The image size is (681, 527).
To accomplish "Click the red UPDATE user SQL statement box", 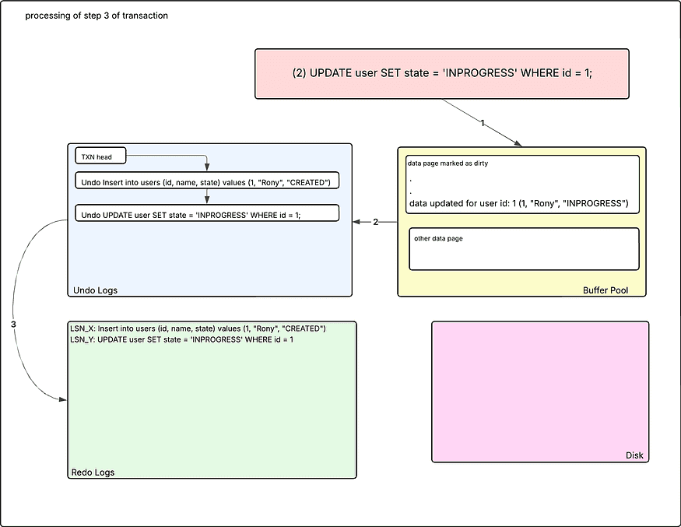I will [x=441, y=74].
